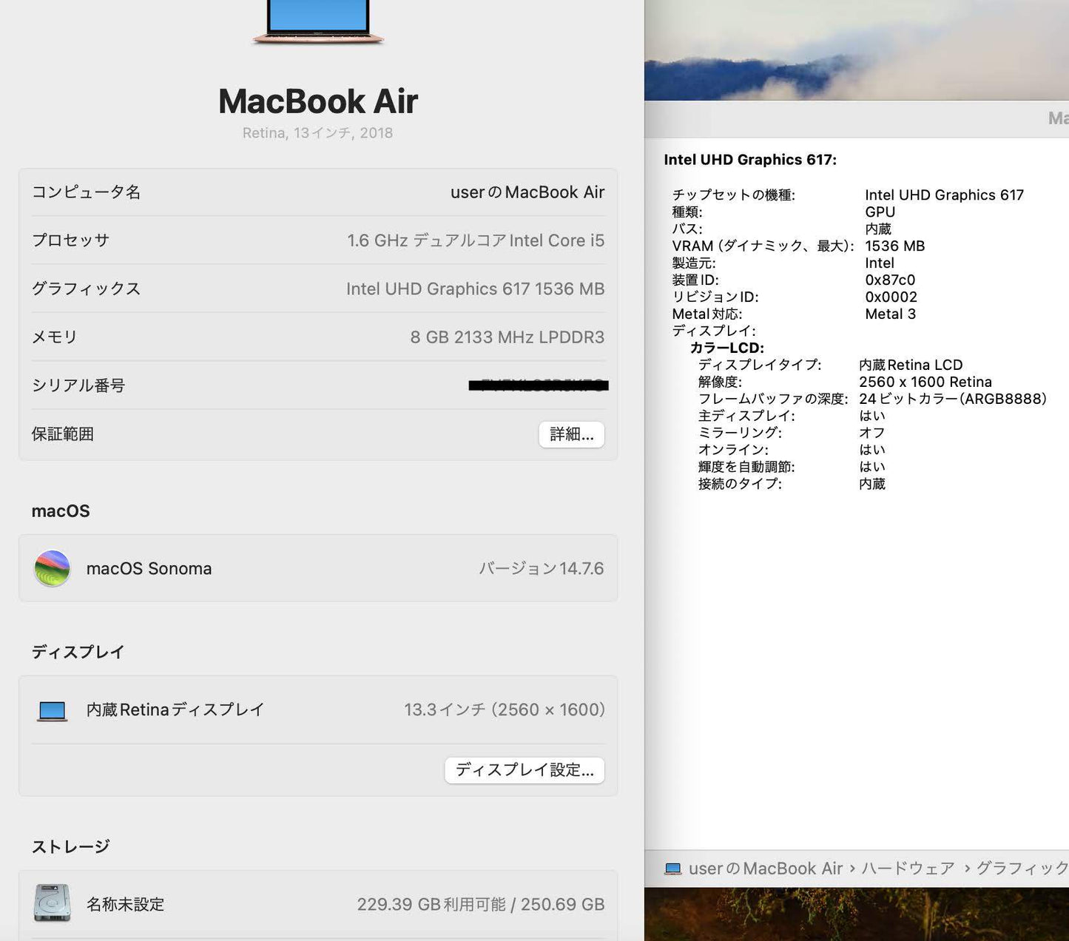Select the Intel UHD Graphics 617 entry
The image size is (1069, 941).
pyautogui.click(x=751, y=160)
